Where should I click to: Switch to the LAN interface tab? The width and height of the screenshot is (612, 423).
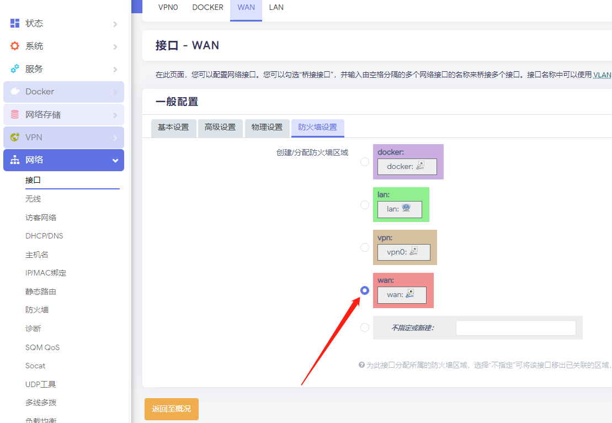pyautogui.click(x=276, y=8)
